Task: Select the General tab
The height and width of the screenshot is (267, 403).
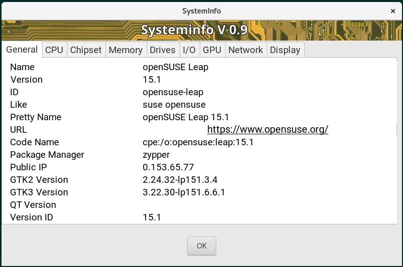Action: tap(22, 49)
